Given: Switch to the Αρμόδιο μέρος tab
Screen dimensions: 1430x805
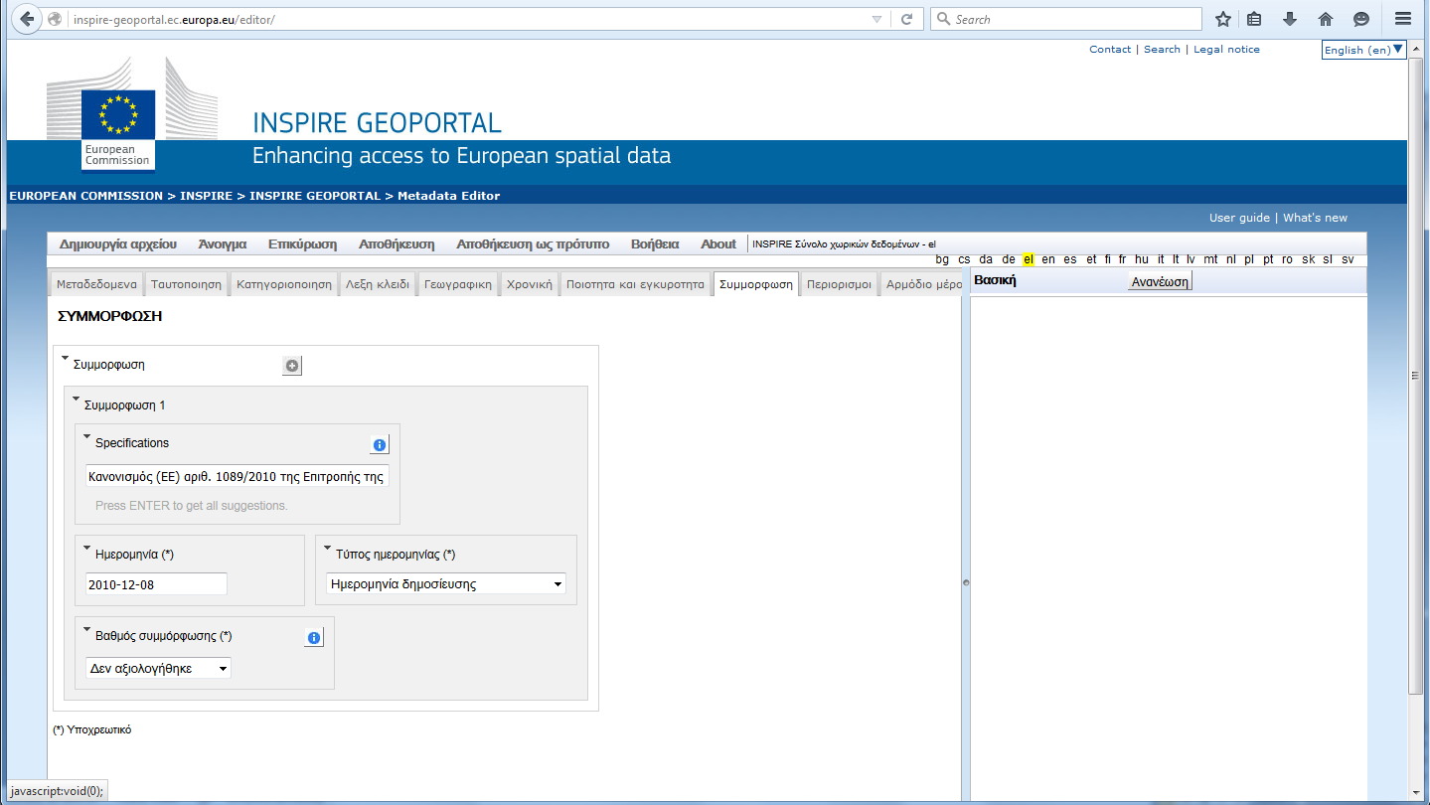Looking at the screenshot, I should [922, 284].
